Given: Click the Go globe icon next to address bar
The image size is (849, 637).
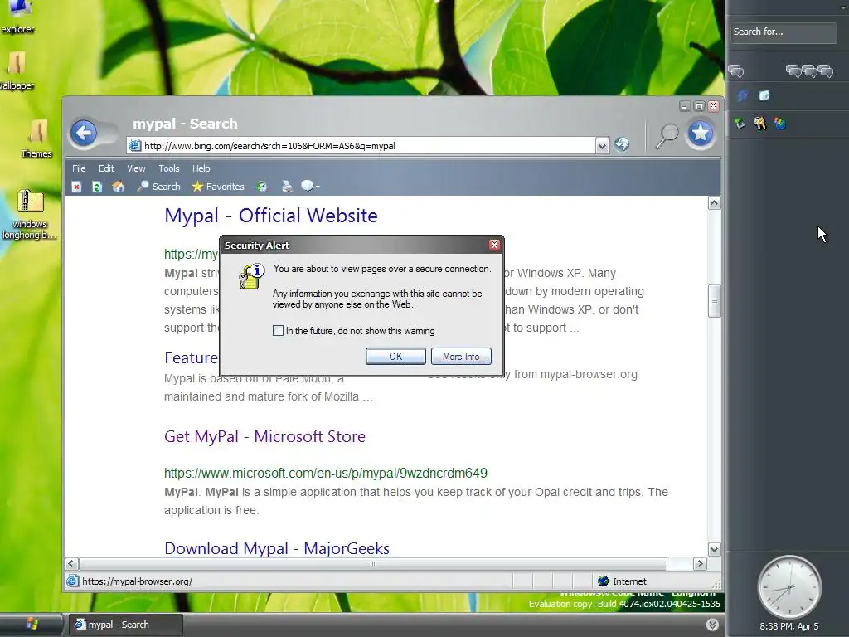Looking at the screenshot, I should (622, 144).
